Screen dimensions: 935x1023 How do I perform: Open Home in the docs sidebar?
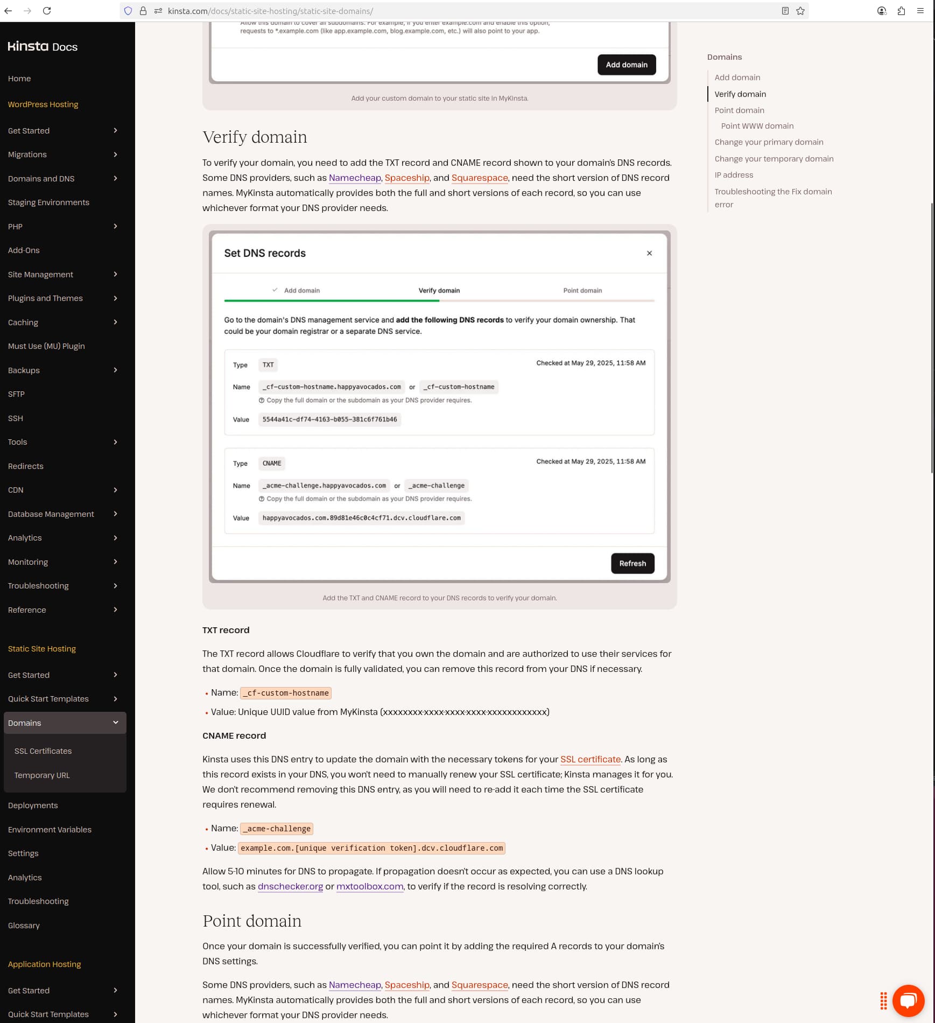[x=19, y=79]
